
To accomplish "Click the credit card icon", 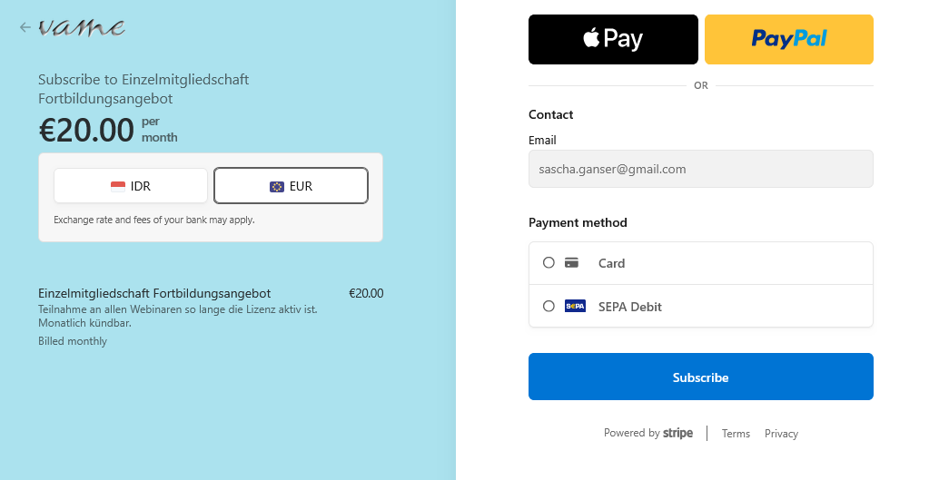I will pos(571,262).
